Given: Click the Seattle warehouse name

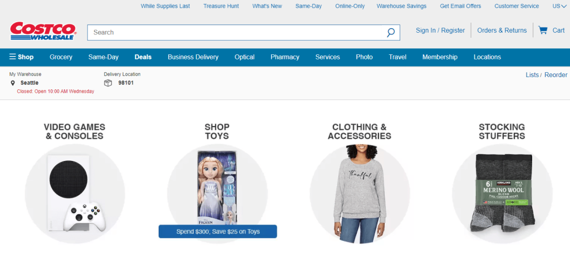Looking at the screenshot, I should [30, 83].
